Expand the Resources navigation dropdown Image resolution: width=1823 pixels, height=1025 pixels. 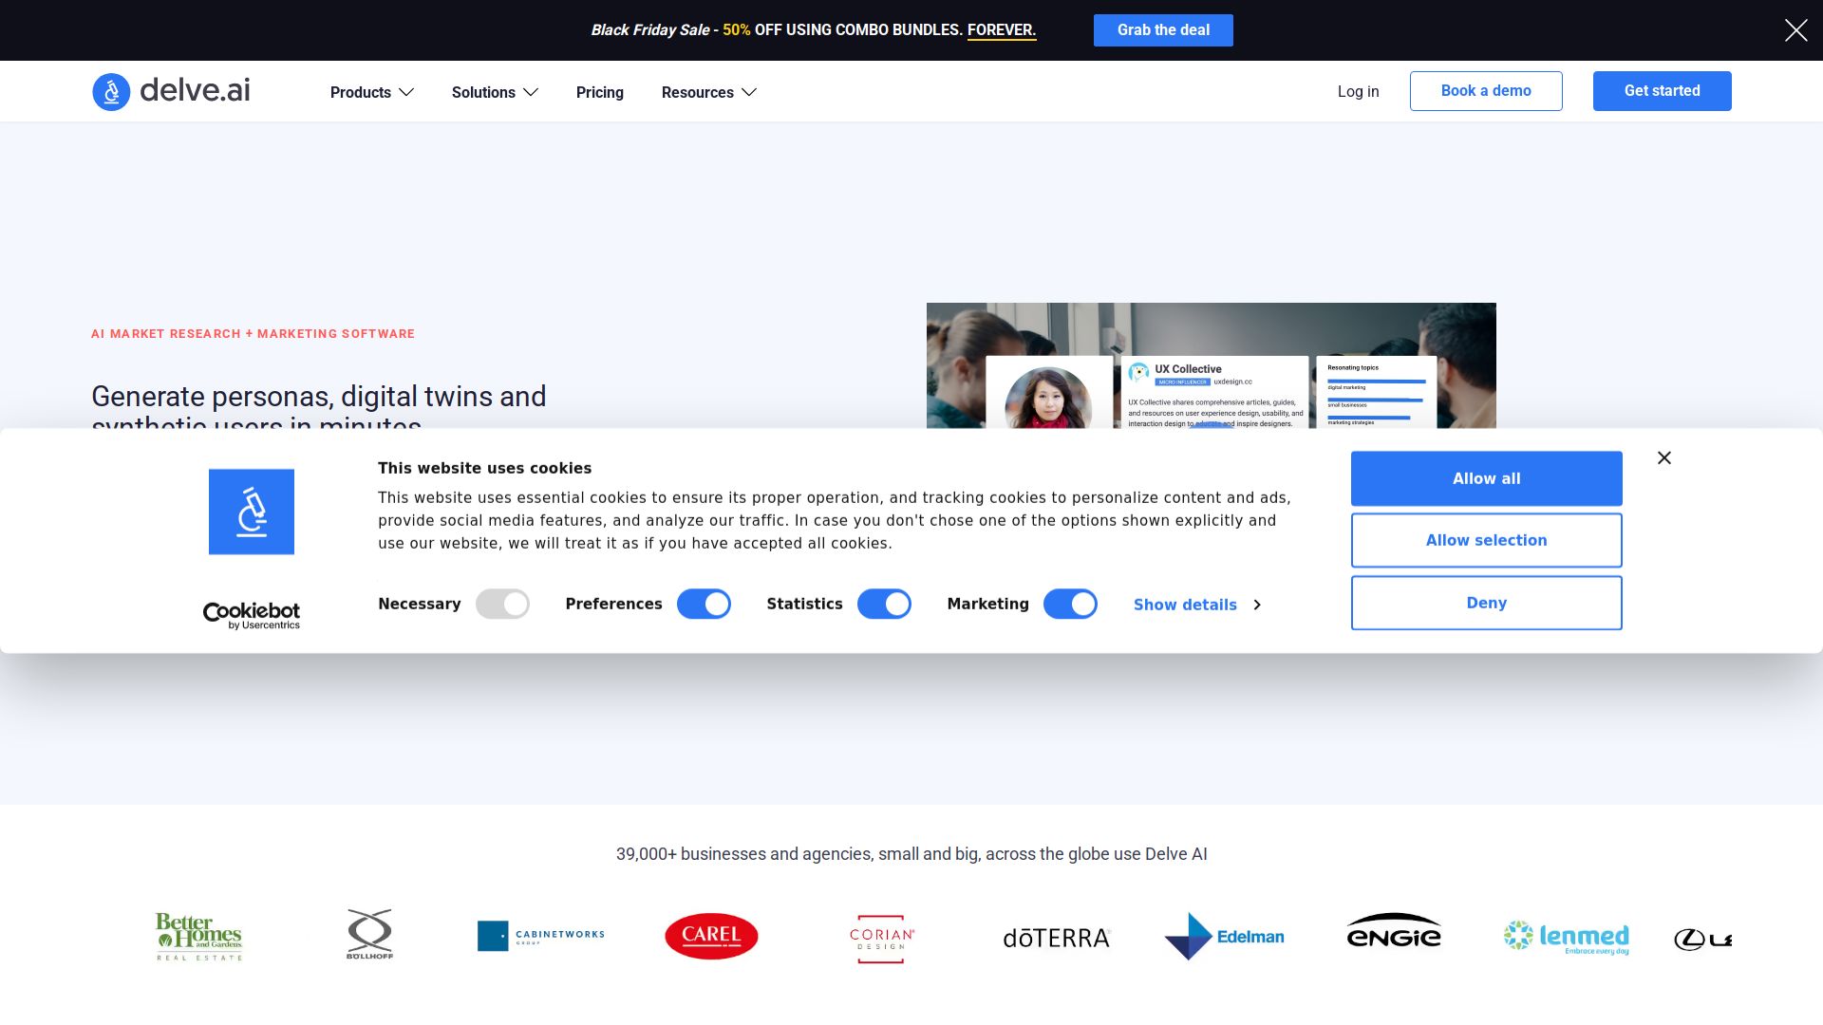pyautogui.click(x=708, y=92)
